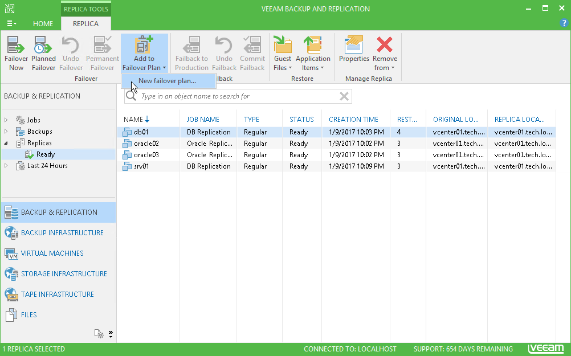Select the Jobs tree item
The width and height of the screenshot is (571, 356).
34,120
